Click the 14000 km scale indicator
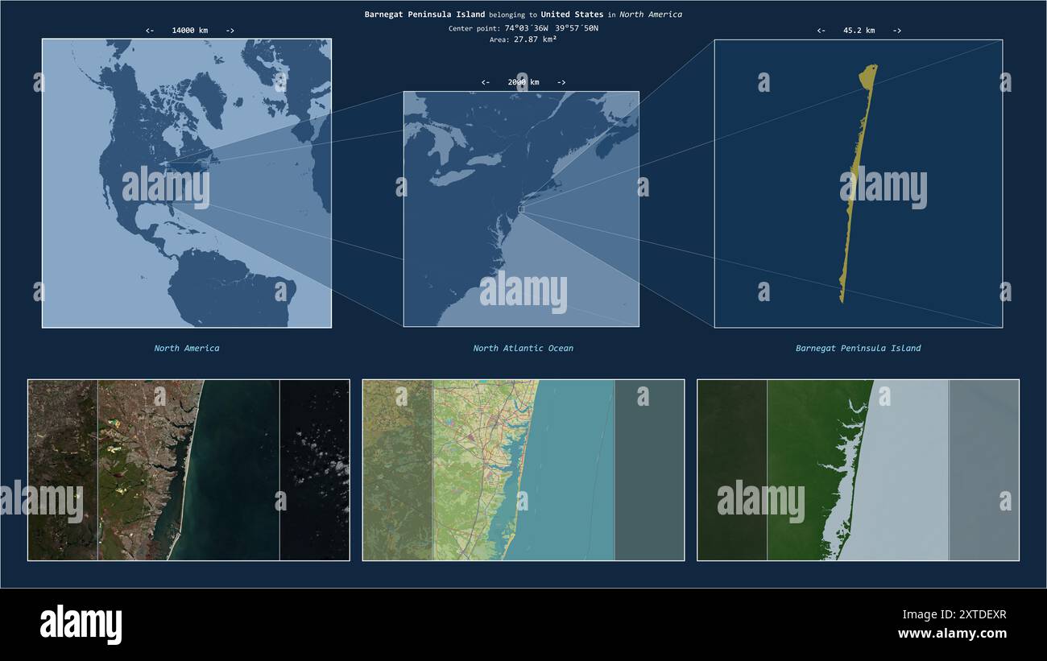The image size is (1047, 661). tap(190, 31)
